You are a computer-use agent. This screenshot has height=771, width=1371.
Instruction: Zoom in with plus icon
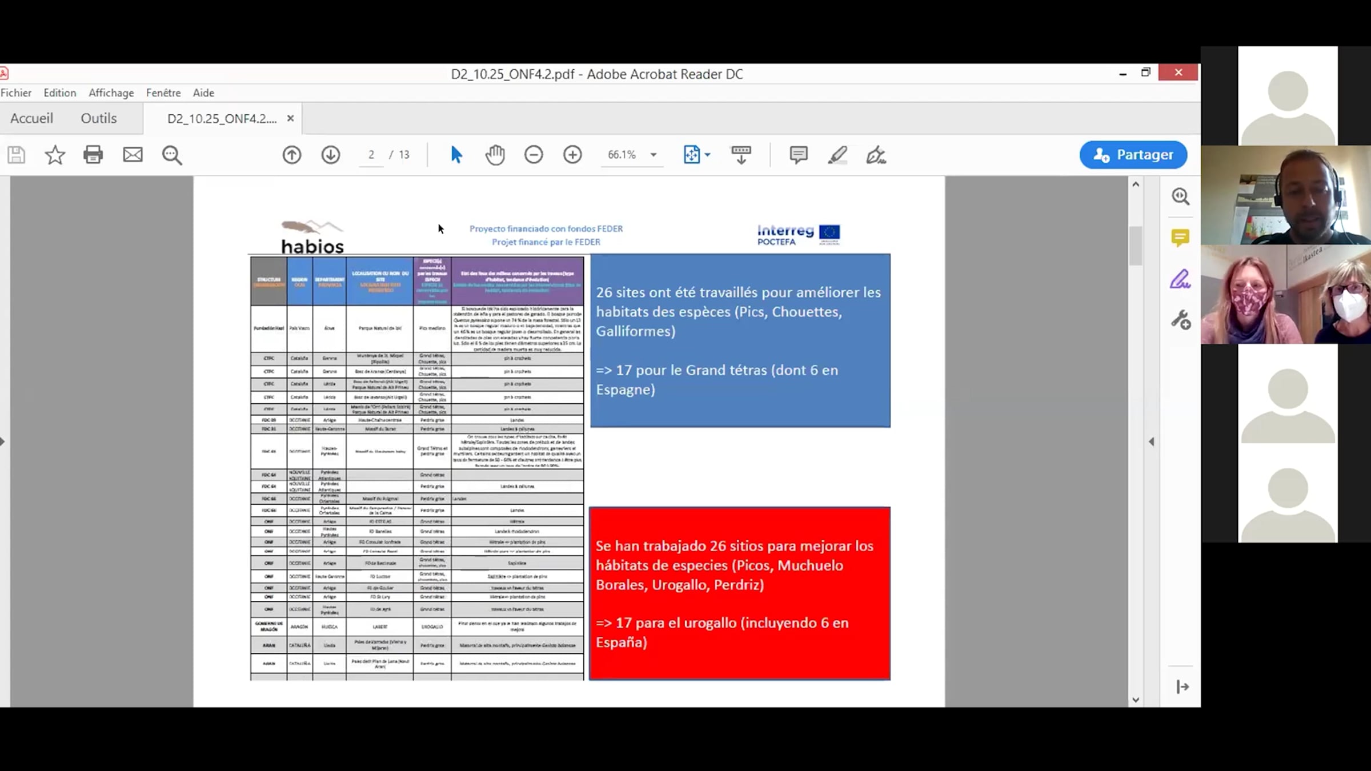click(572, 155)
